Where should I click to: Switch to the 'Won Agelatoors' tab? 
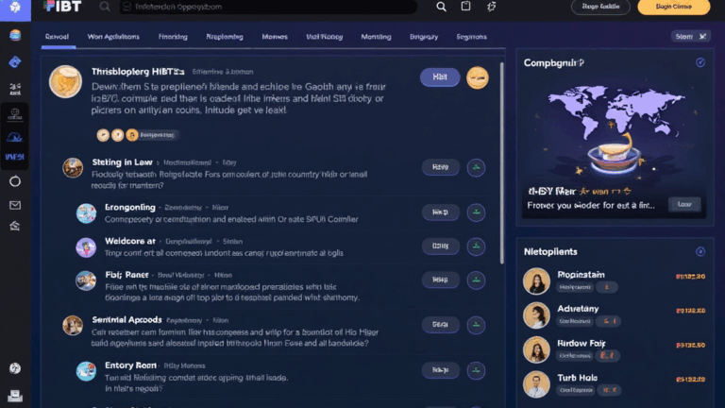pos(113,37)
